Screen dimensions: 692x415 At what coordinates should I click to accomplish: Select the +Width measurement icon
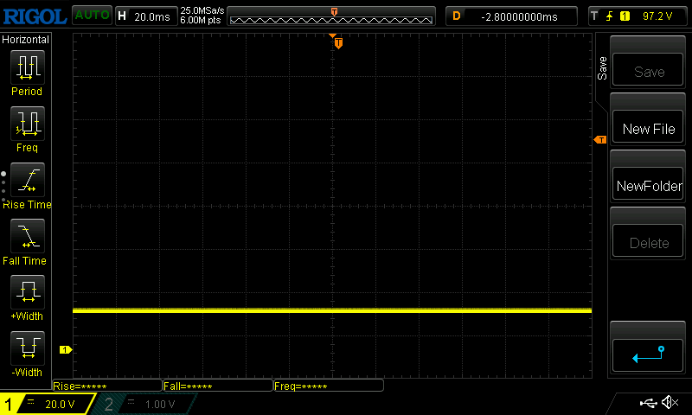point(28,292)
